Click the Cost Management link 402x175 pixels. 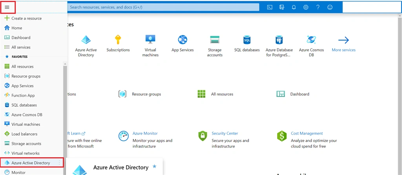(x=307, y=133)
